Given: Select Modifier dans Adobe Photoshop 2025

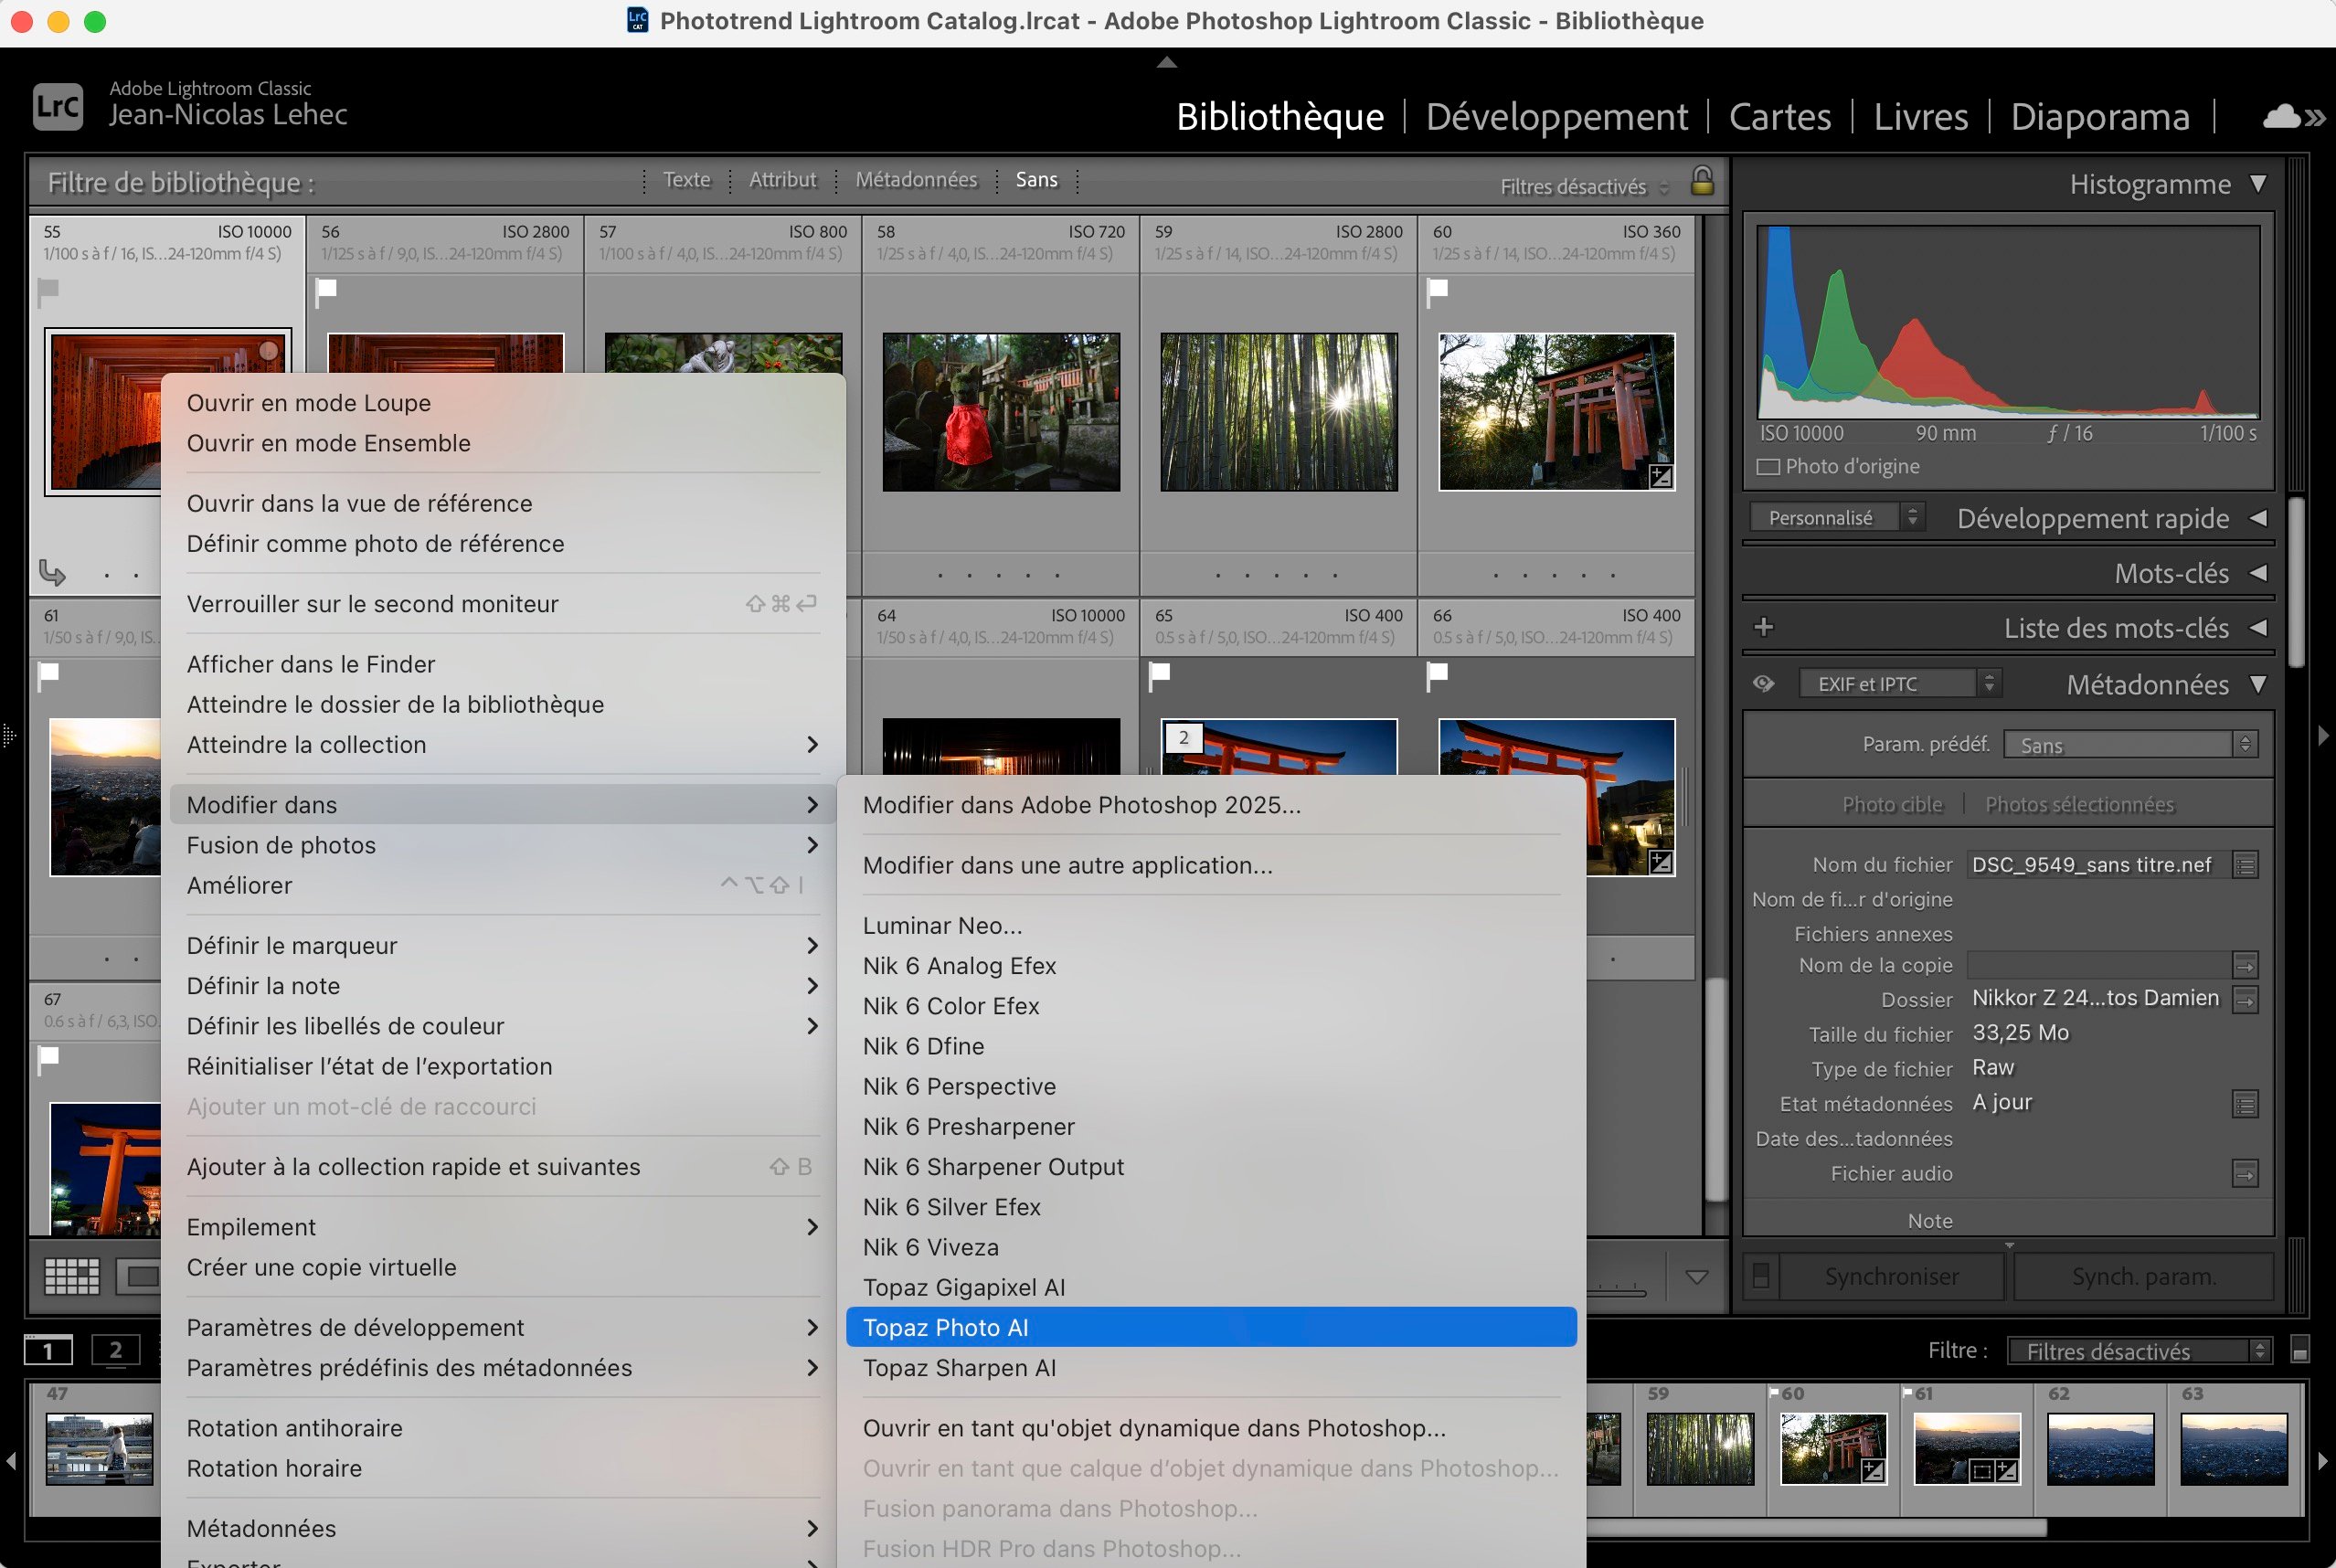Looking at the screenshot, I should 1210,805.
